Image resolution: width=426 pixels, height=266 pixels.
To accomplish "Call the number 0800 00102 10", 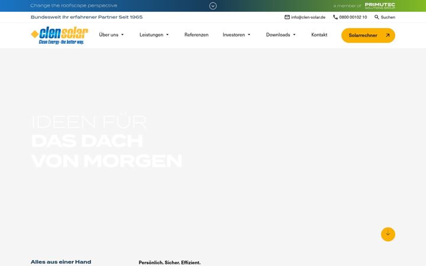I will coord(353,17).
